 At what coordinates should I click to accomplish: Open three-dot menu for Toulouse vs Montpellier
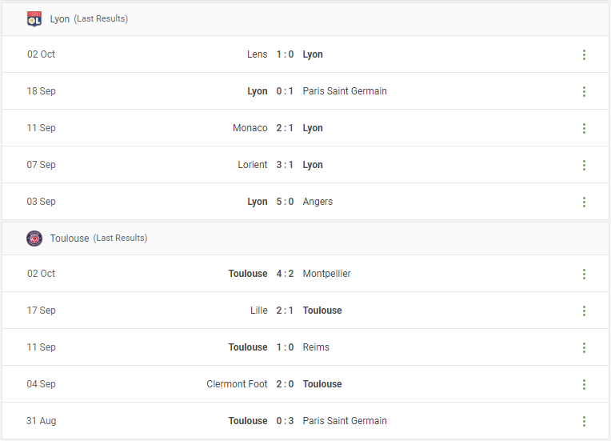click(x=584, y=274)
